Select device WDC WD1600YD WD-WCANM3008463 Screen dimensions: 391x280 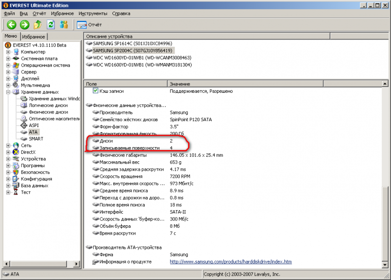139,58
